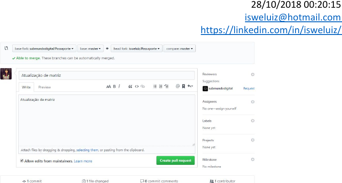This screenshot has width=342, height=183.
Task: Apply bold formatting in editor toolbar
Action: [114, 87]
